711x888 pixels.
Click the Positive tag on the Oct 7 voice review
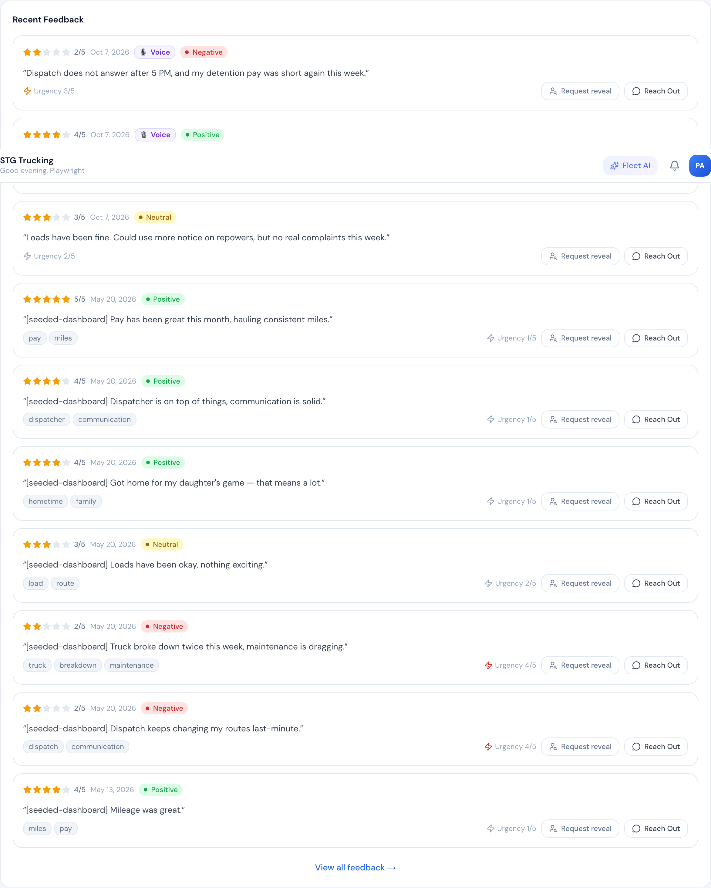point(203,135)
